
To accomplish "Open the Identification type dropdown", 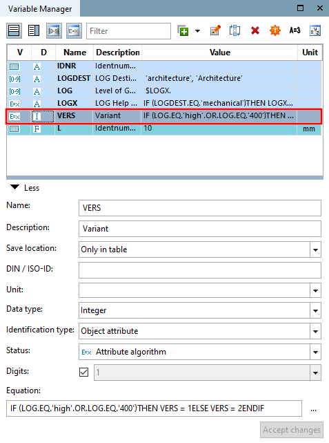I will click(315, 331).
